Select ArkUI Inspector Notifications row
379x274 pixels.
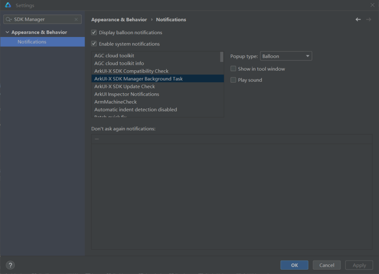click(158, 94)
